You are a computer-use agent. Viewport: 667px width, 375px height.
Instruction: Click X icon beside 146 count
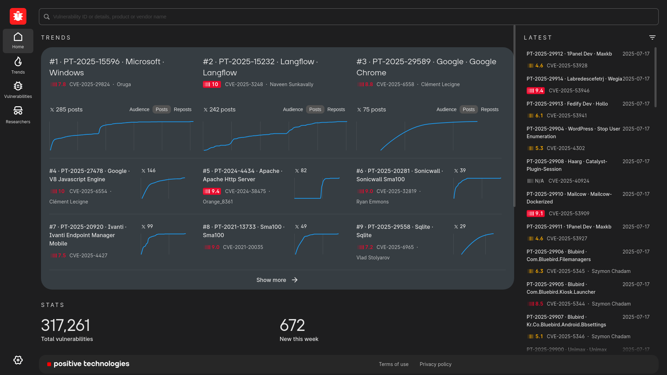(x=143, y=171)
